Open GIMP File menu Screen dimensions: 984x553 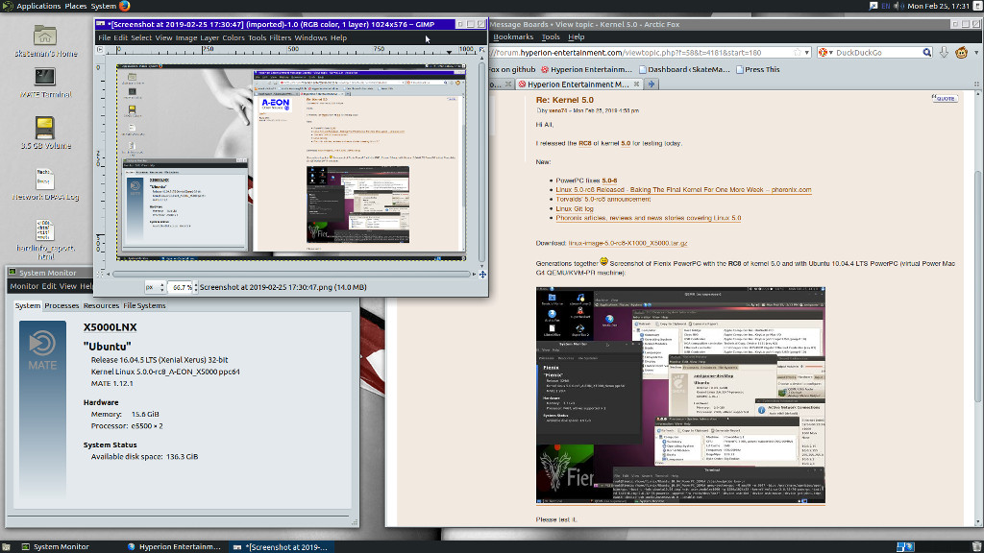(104, 37)
